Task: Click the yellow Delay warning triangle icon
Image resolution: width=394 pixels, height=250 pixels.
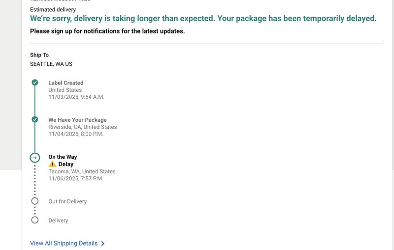Action: [52, 165]
